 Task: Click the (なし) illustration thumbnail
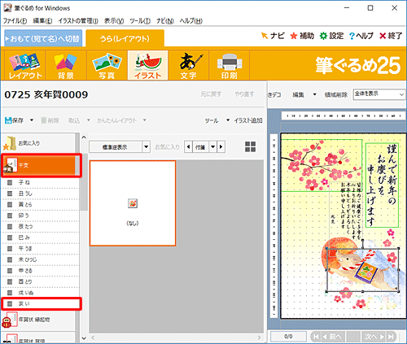click(133, 203)
